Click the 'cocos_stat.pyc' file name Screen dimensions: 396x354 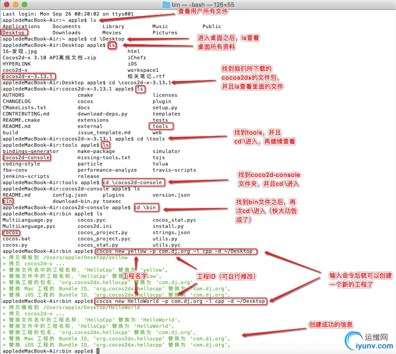pos(174,220)
